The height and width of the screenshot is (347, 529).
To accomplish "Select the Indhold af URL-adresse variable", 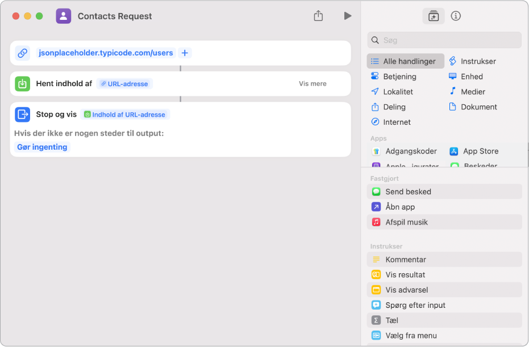I will click(125, 115).
